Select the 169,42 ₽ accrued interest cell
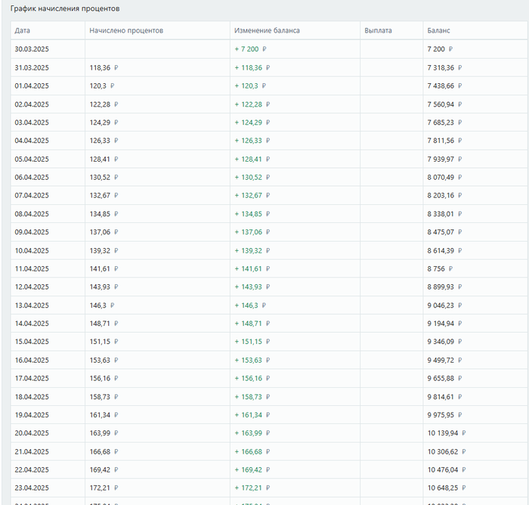The image size is (529, 505). click(x=104, y=469)
